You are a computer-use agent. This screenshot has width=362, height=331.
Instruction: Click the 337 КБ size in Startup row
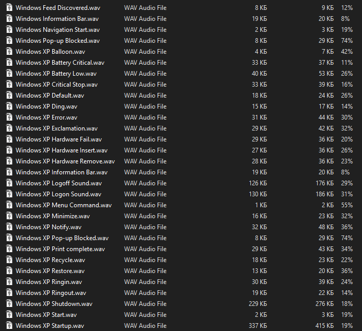click(258, 325)
